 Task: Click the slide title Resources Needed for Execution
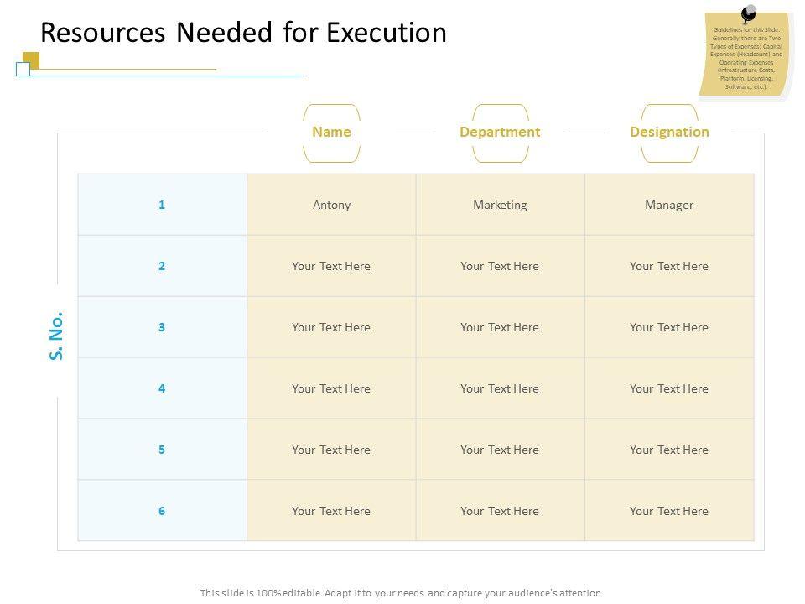243,32
